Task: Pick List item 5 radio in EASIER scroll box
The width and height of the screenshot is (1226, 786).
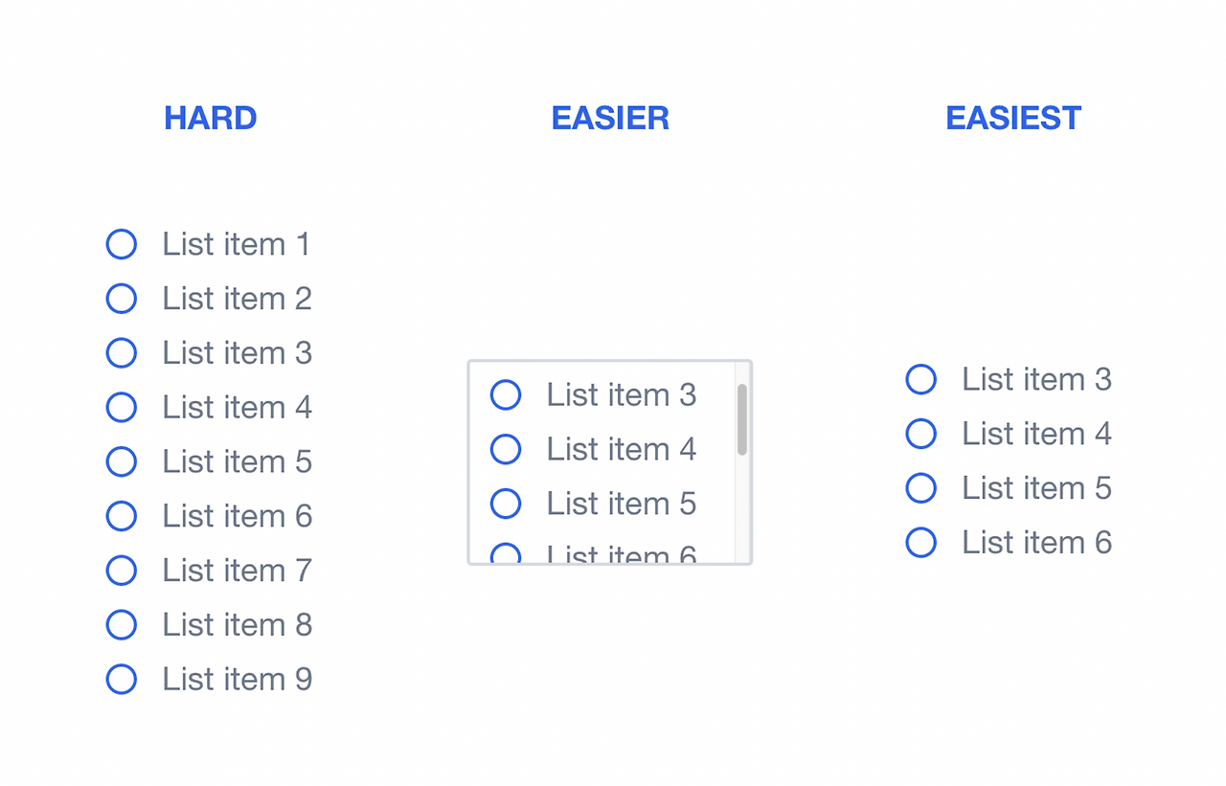Action: [506, 504]
